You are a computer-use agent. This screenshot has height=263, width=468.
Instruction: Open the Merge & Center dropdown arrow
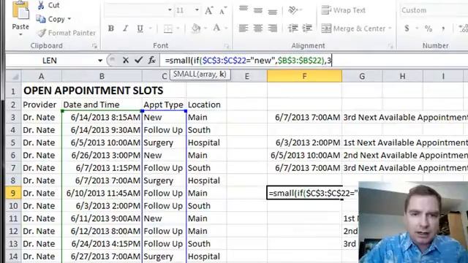(x=390, y=28)
